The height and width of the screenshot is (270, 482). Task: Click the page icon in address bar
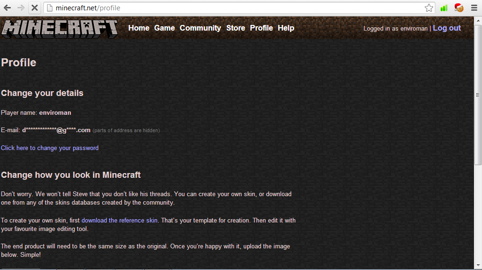pos(50,8)
